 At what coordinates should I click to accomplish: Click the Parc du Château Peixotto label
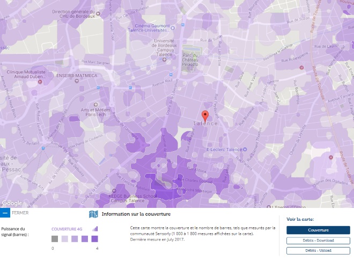pyautogui.click(x=194, y=62)
